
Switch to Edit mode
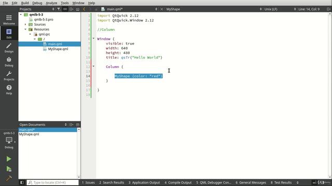[9, 34]
